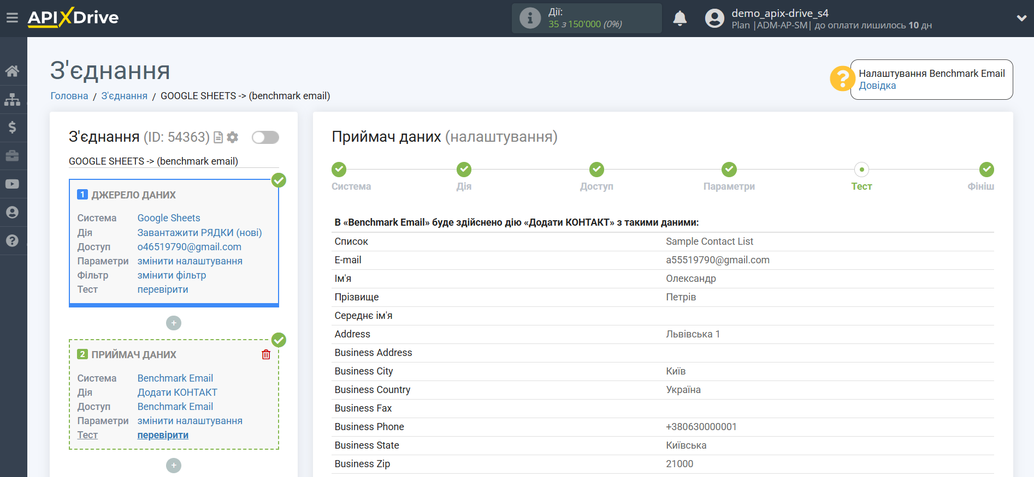This screenshot has width=1034, height=477.
Task: Click the actions counter 35 з 150'000
Action: [x=585, y=24]
